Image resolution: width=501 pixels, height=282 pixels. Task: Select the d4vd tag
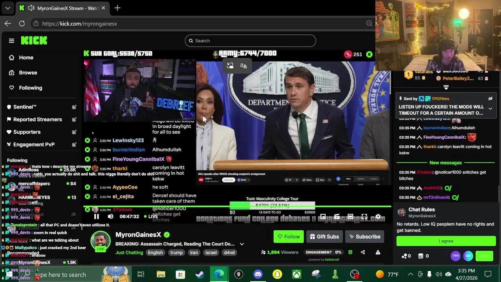(x=229, y=253)
